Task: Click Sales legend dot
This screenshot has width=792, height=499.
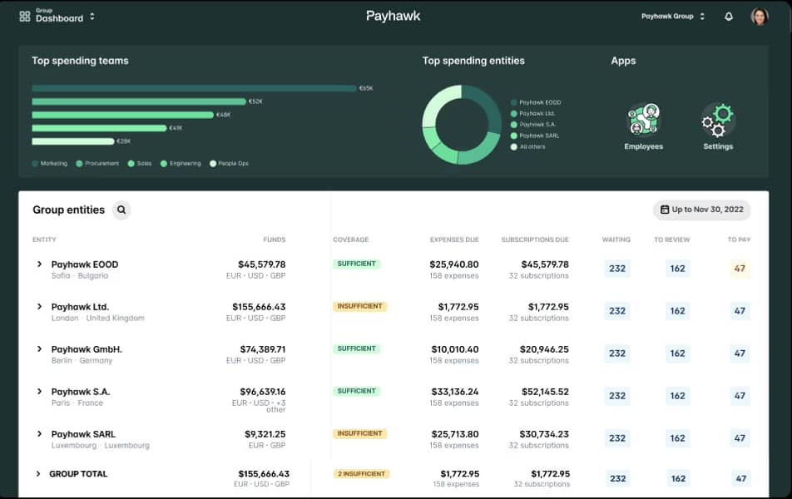Action: pyautogui.click(x=131, y=164)
